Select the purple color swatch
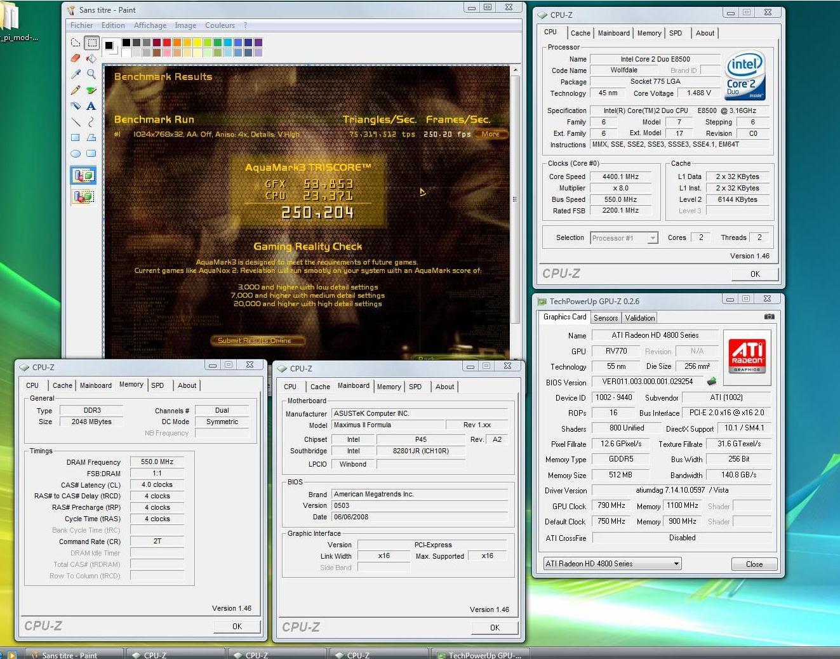840x659 pixels. coord(258,43)
